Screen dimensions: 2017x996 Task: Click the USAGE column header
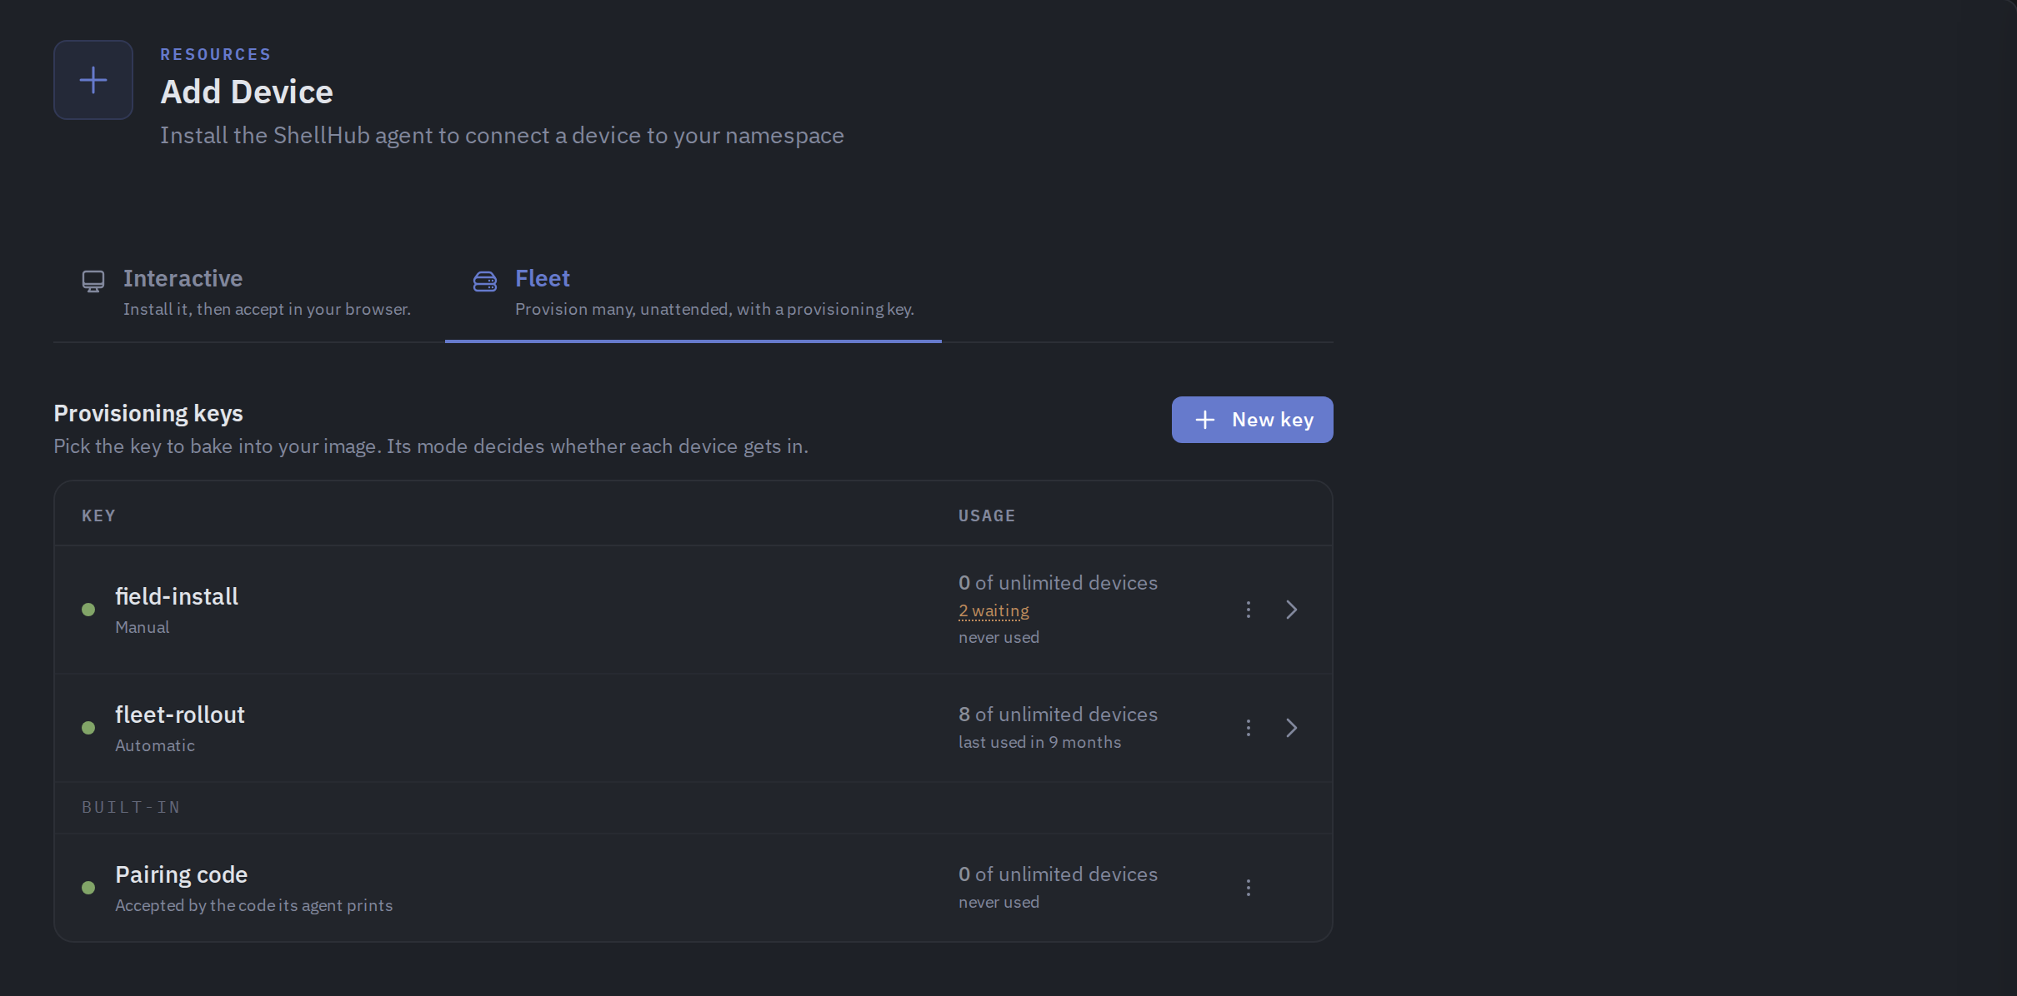pos(987,515)
